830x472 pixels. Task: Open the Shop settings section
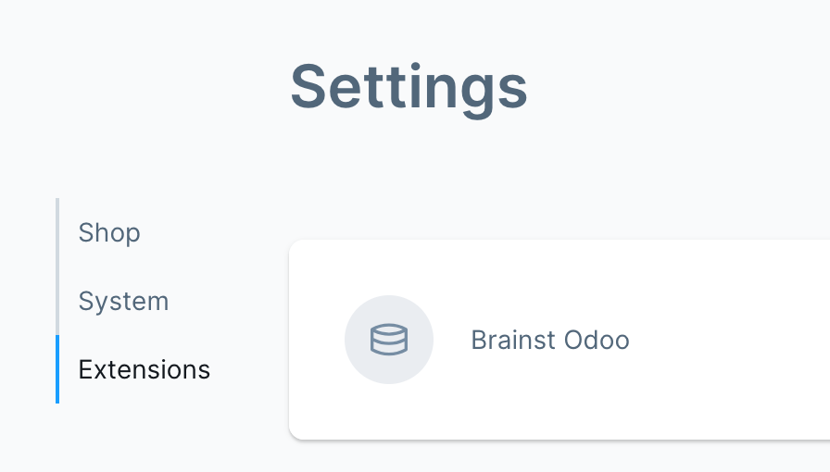109,232
